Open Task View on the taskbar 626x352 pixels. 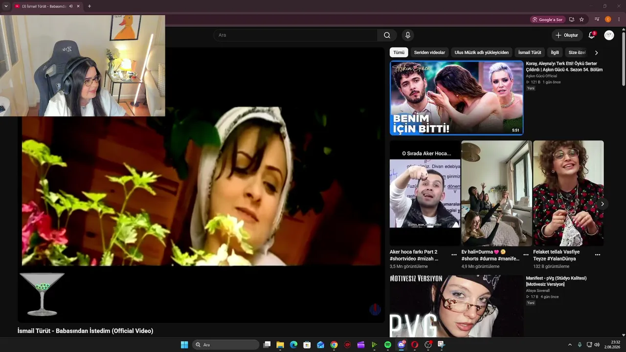[267, 345]
